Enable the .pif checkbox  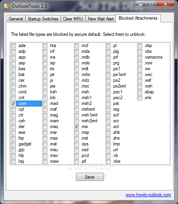[x=76, y=161]
